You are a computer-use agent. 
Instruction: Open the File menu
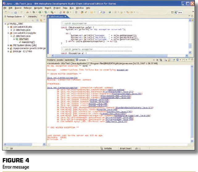5,8
